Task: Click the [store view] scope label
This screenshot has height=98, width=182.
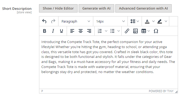Action: 24,12
